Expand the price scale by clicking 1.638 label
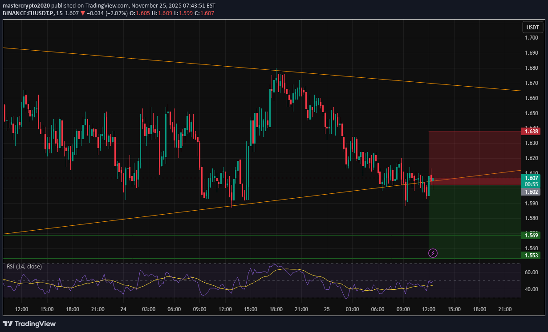Image resolution: width=548 pixels, height=332 pixels. click(531, 132)
